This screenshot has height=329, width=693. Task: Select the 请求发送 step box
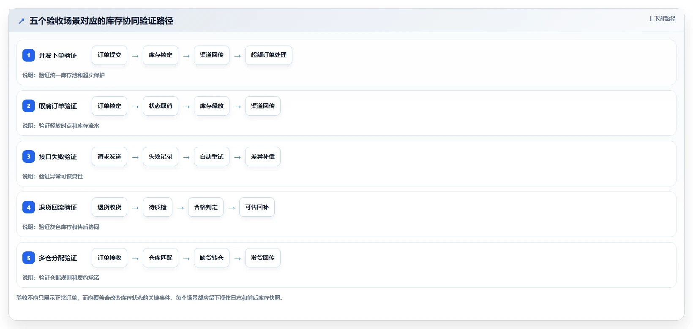[109, 156]
